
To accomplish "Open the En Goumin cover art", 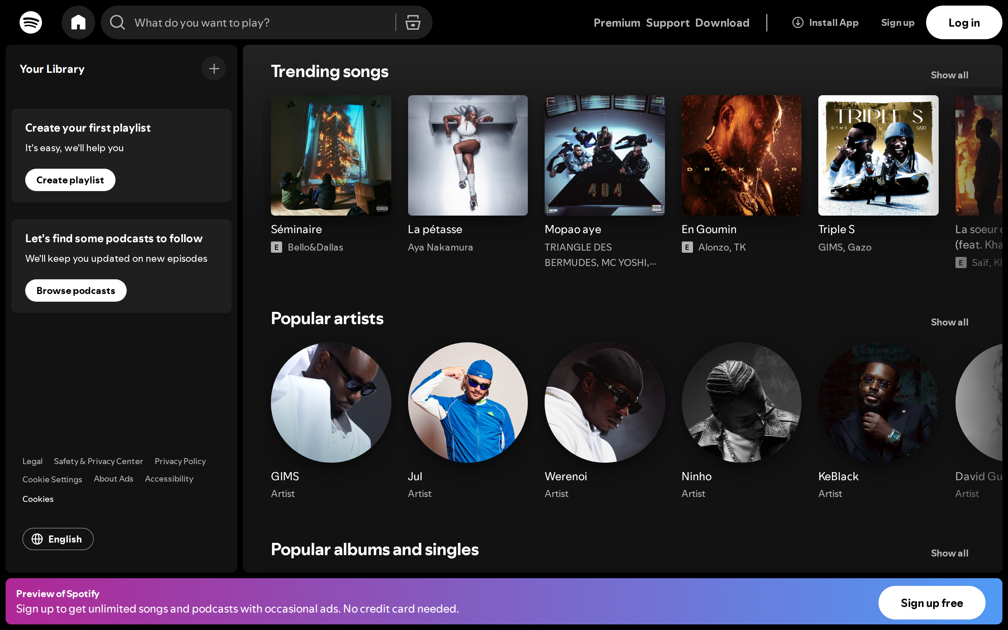I will click(741, 155).
